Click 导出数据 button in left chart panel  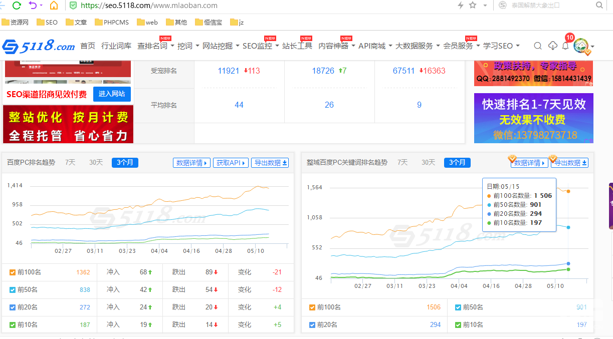pos(270,163)
